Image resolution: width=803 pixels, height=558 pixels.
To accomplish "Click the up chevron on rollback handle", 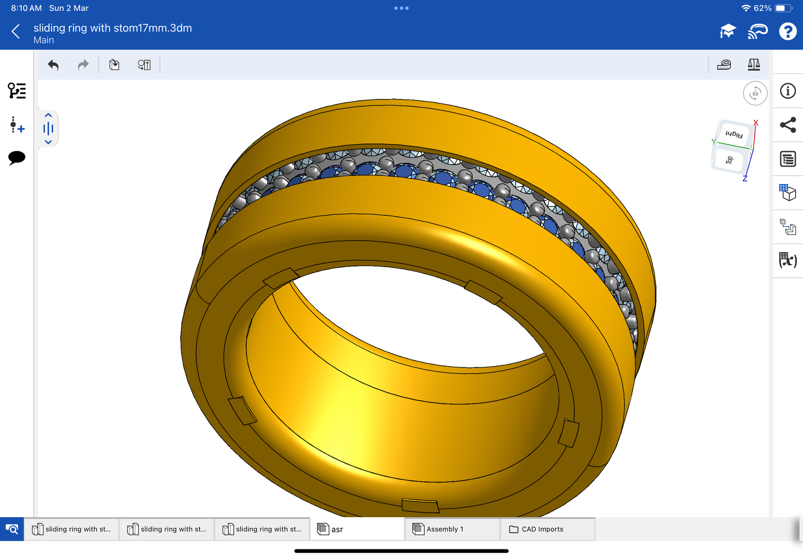I will click(48, 116).
